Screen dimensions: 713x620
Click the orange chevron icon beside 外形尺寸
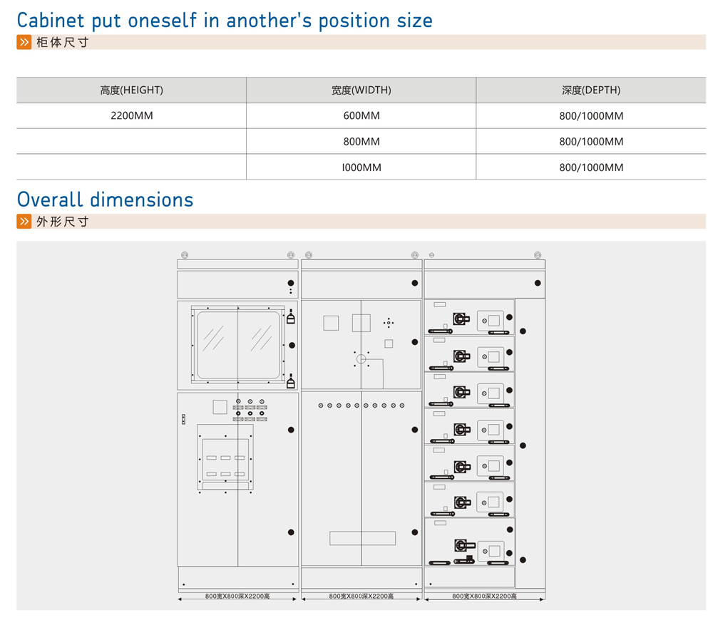pos(24,222)
